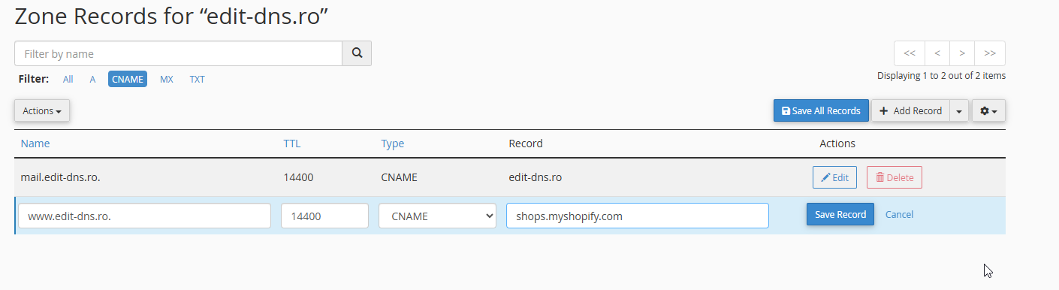Go to next page of results
The image size is (1059, 290).
tap(962, 53)
